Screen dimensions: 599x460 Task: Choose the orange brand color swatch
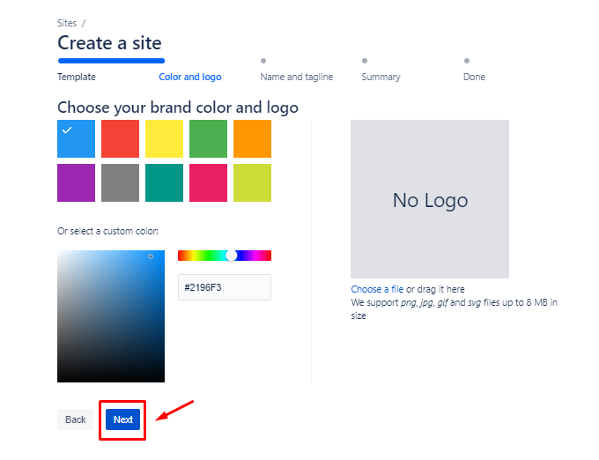252,138
